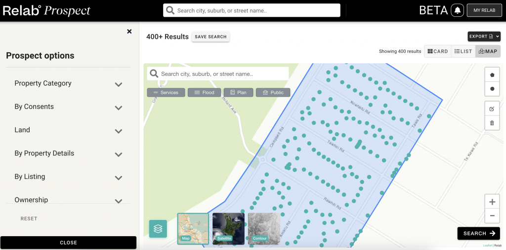Switch to the List view tab
The image size is (506, 250).
pyautogui.click(x=464, y=51)
